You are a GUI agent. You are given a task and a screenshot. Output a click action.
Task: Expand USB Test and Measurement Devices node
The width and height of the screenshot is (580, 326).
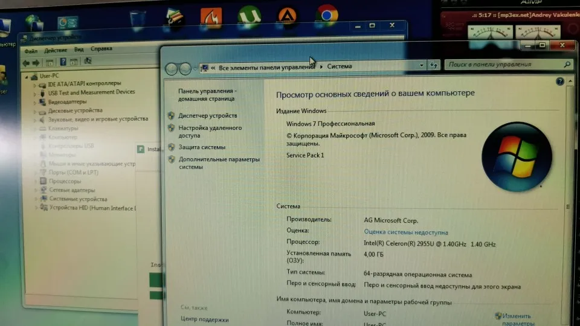[35, 94]
